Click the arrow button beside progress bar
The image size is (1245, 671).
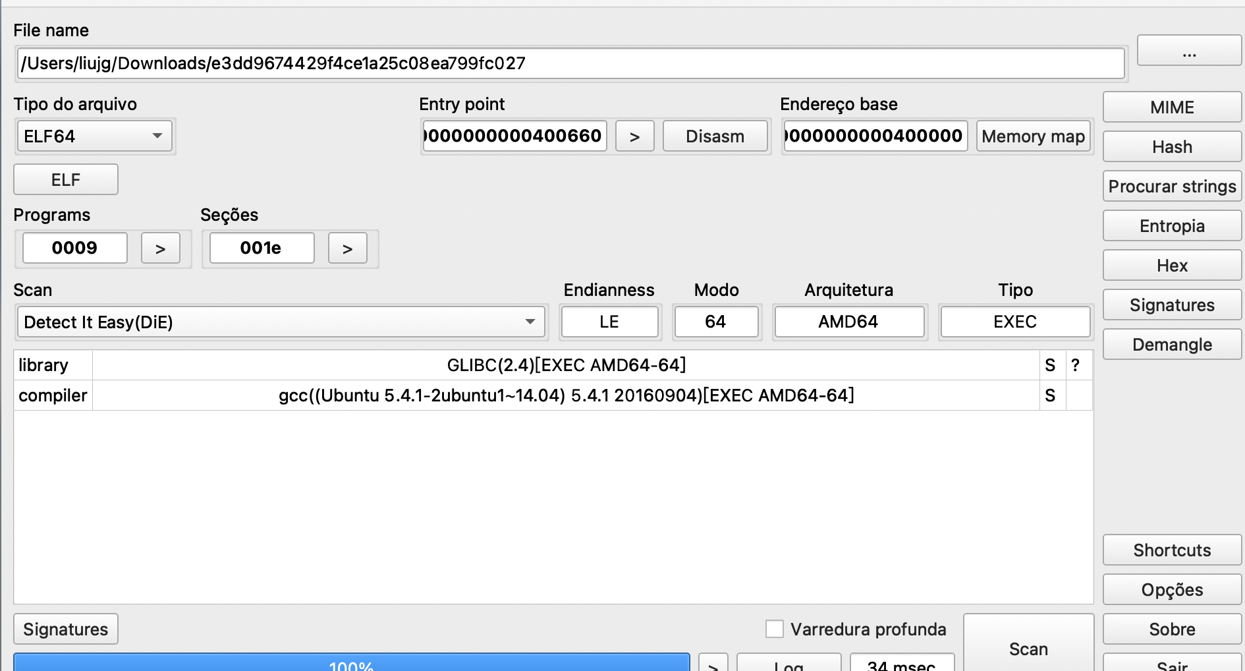(x=713, y=664)
